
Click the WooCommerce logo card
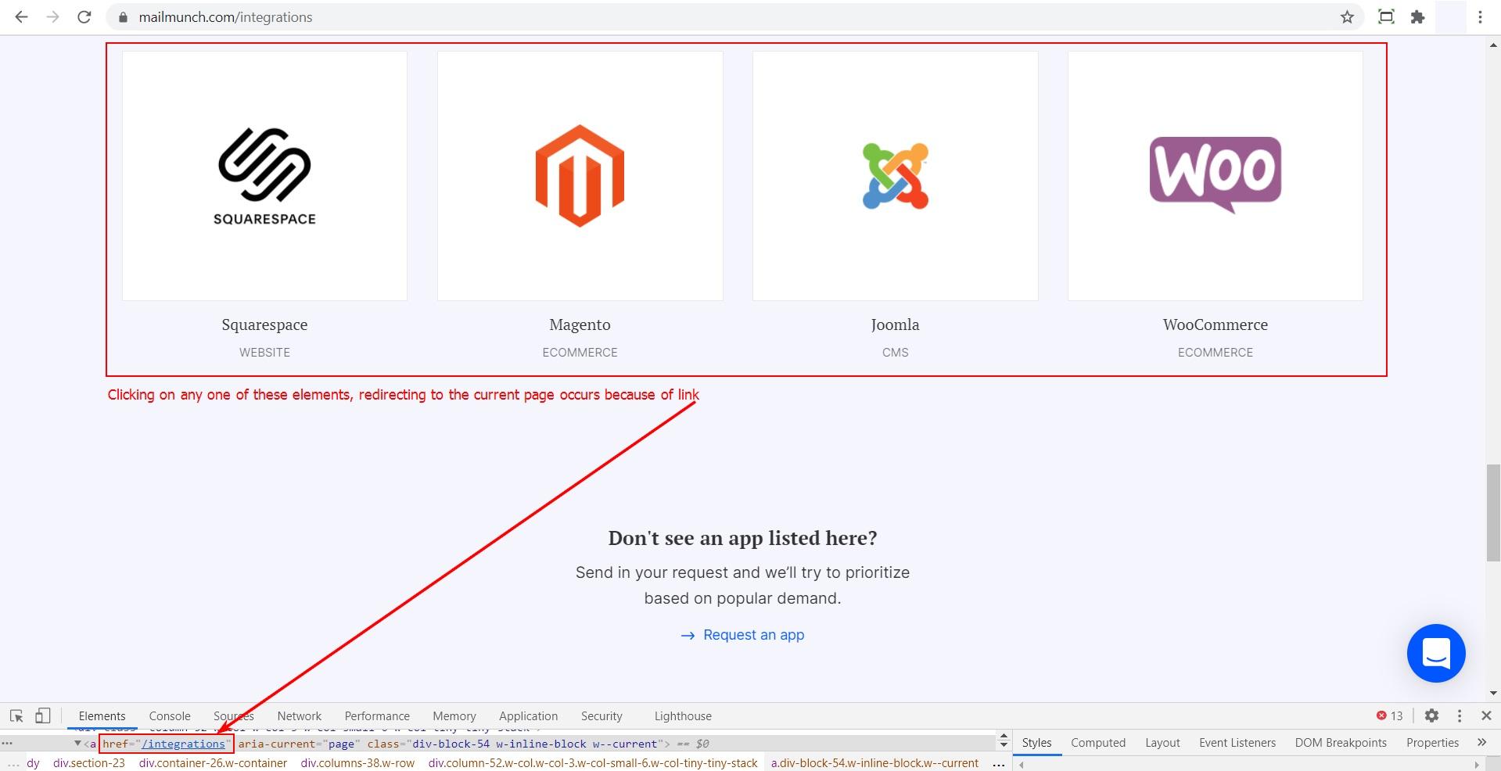(1216, 176)
